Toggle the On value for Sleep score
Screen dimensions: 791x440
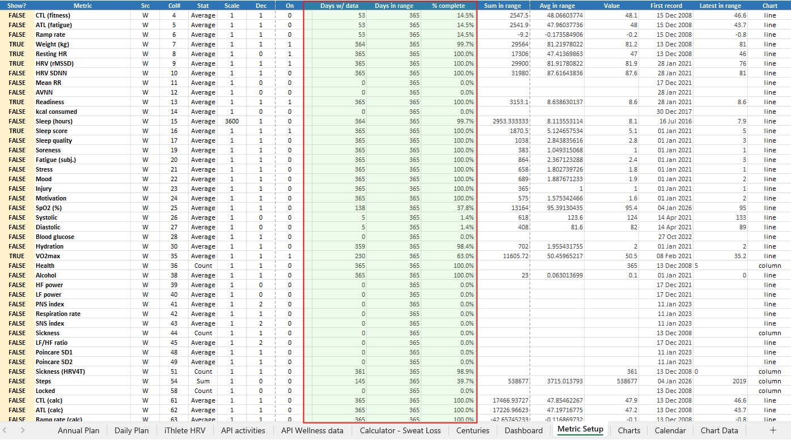pyautogui.click(x=290, y=131)
